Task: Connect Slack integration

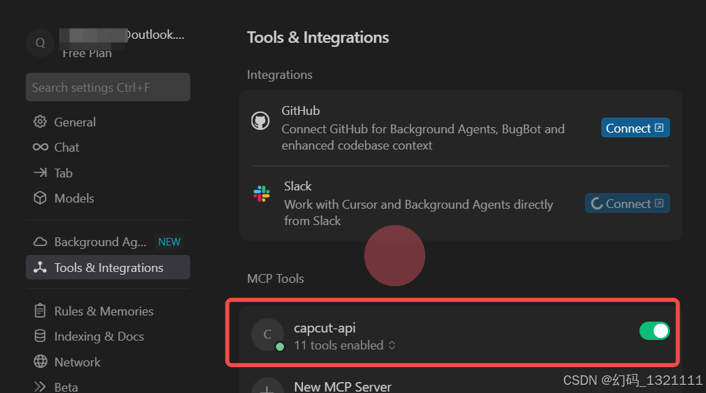Action: point(627,203)
